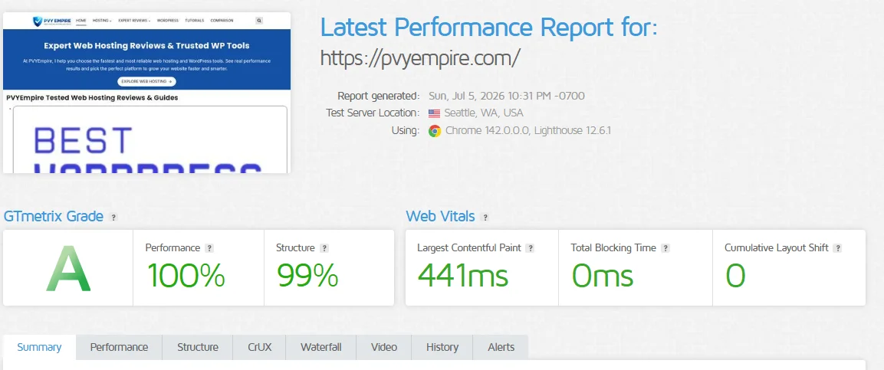Click the 99% structure score
The width and height of the screenshot is (884, 370).
coord(307,275)
